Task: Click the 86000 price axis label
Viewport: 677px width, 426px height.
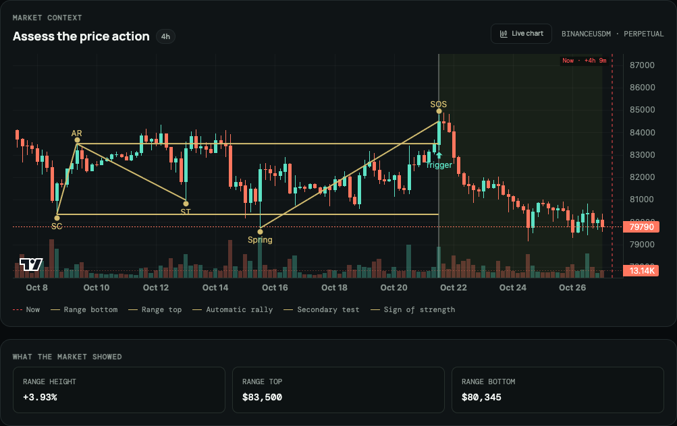Action: click(642, 87)
